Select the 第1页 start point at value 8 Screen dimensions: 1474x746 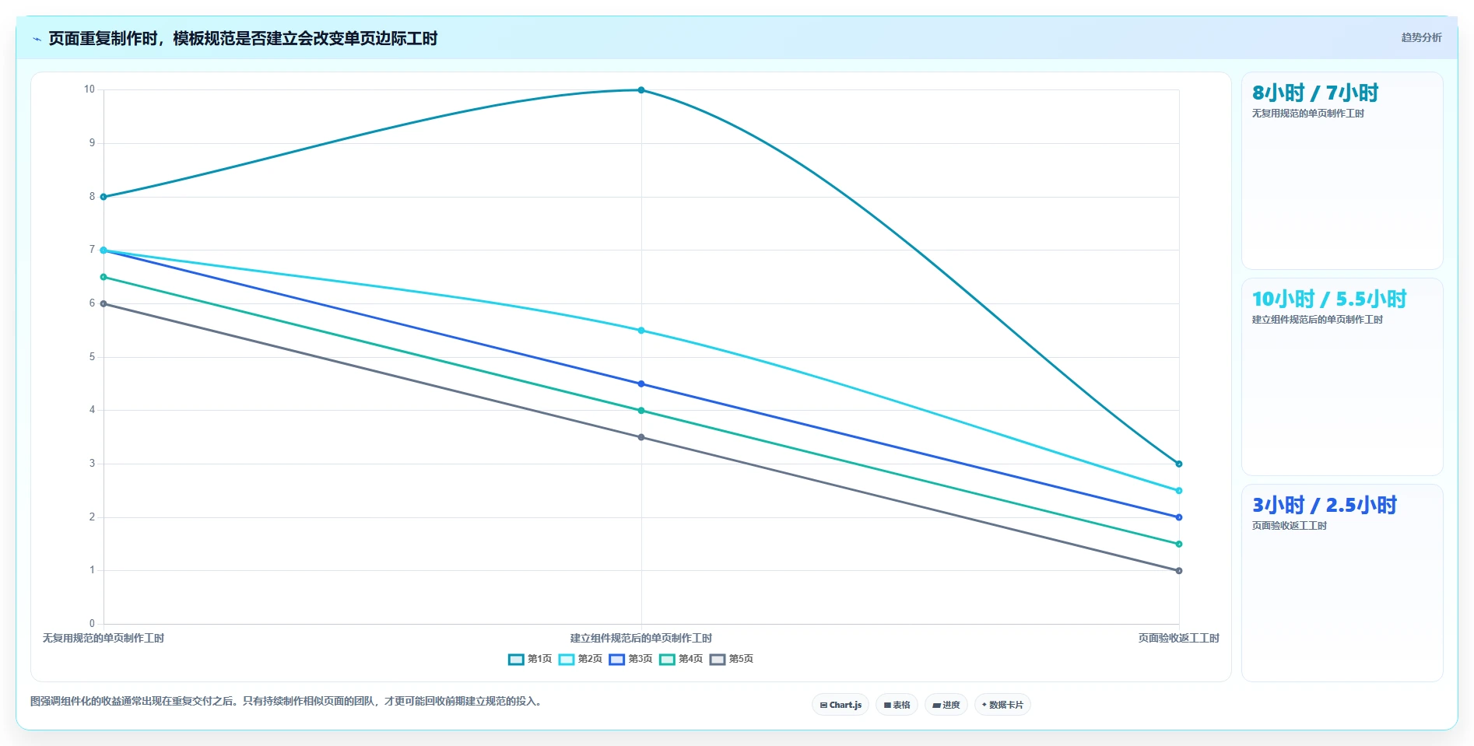(x=104, y=197)
